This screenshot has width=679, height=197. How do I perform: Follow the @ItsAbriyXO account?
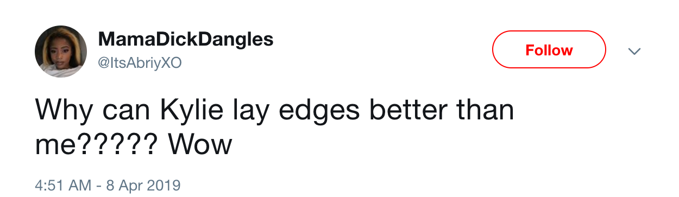click(549, 50)
